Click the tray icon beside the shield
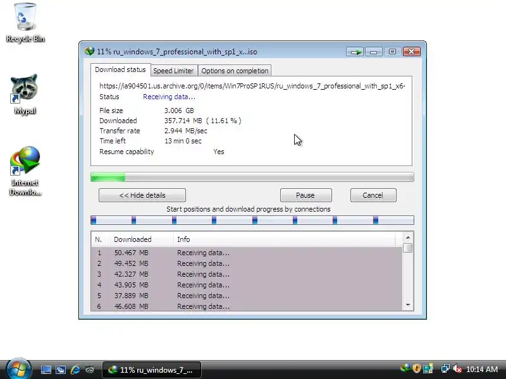 428,368
